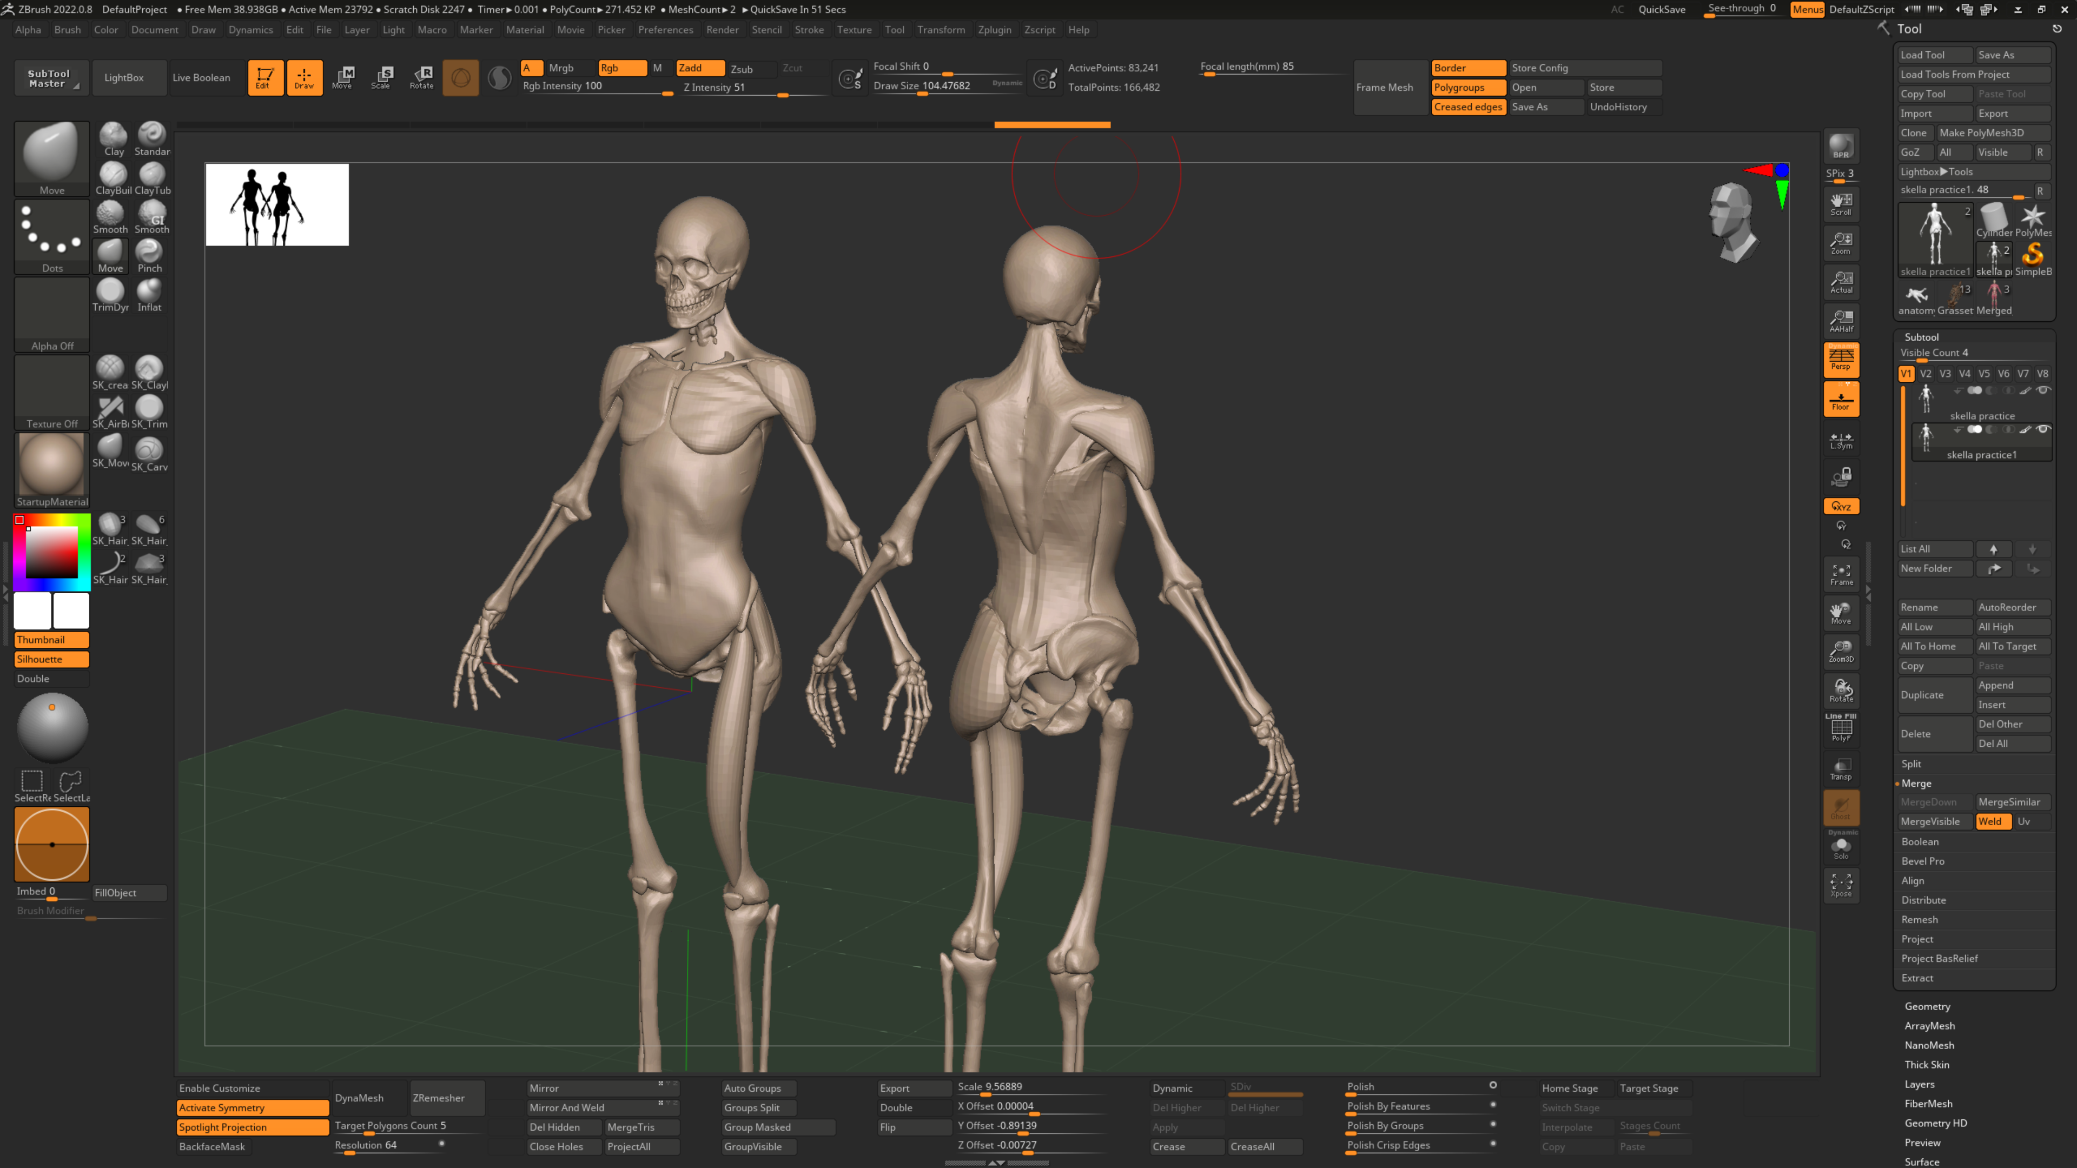This screenshot has width=2077, height=1168.
Task: Select the Pinch brush
Action: (x=150, y=256)
